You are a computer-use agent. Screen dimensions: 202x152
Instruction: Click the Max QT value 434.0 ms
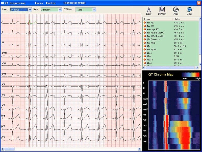tap(179, 23)
